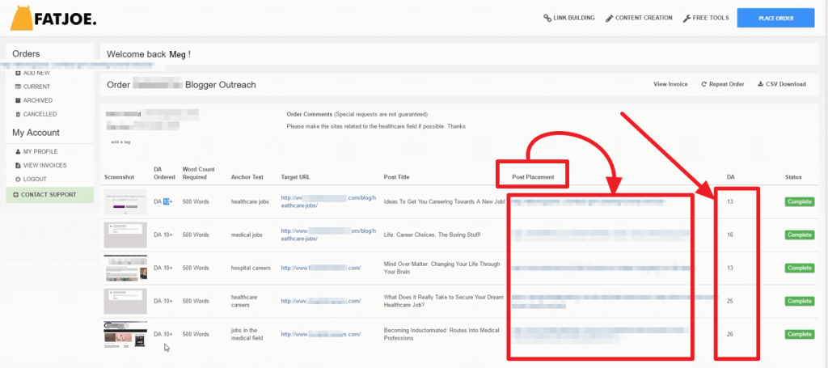Viewport: 828px width, 368px height.
Task: Click the Target URL column header
Action: point(296,177)
